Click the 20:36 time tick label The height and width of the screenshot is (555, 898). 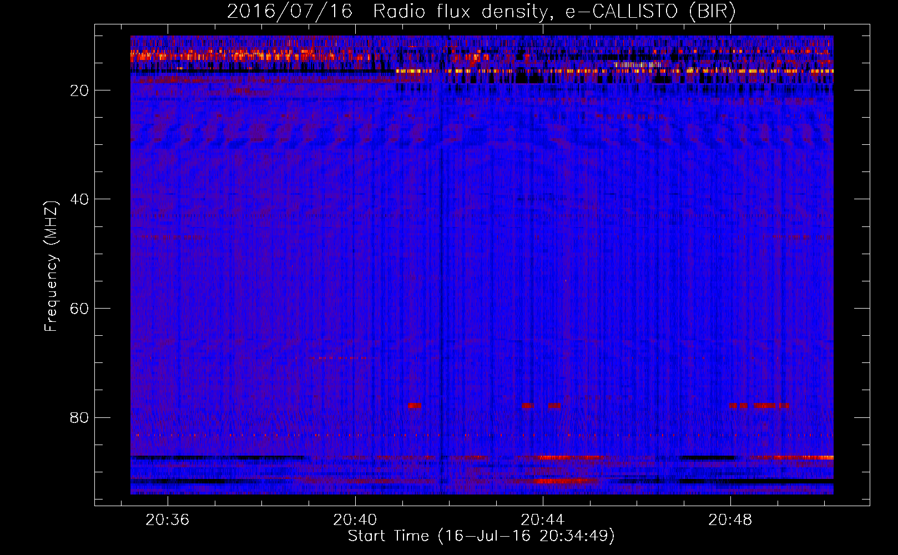tap(167, 520)
